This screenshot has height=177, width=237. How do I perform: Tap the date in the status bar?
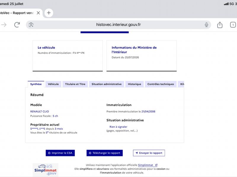[12, 4]
